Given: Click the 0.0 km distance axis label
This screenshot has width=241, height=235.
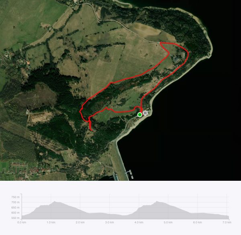Looking at the screenshot, I should coord(22,223).
